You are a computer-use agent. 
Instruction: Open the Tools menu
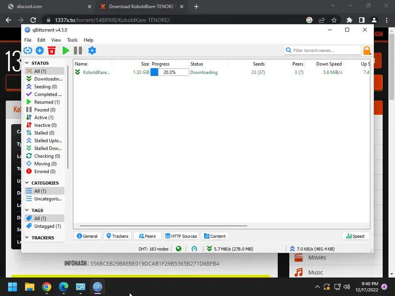(72, 40)
